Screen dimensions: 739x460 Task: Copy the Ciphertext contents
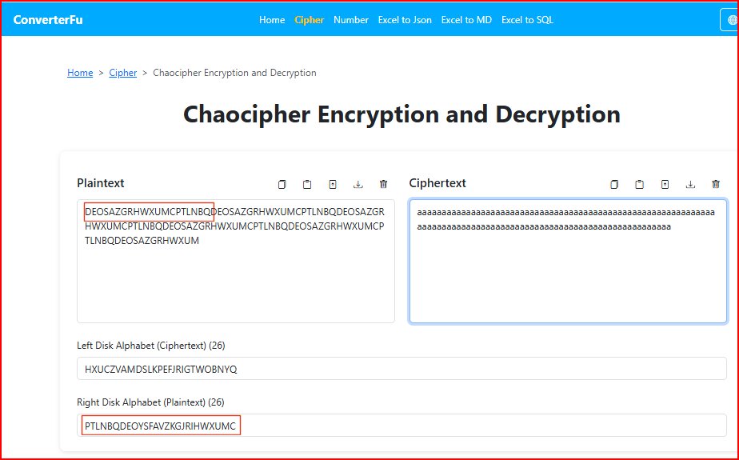614,184
